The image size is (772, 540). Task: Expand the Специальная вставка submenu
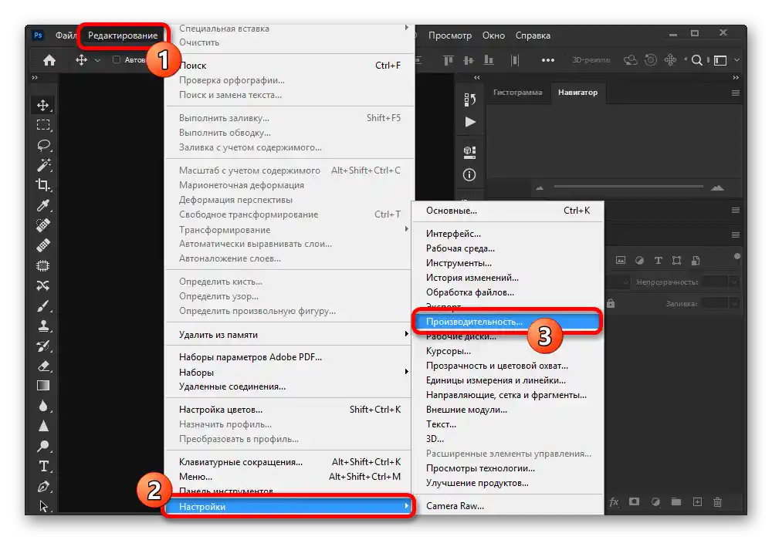[x=406, y=28]
